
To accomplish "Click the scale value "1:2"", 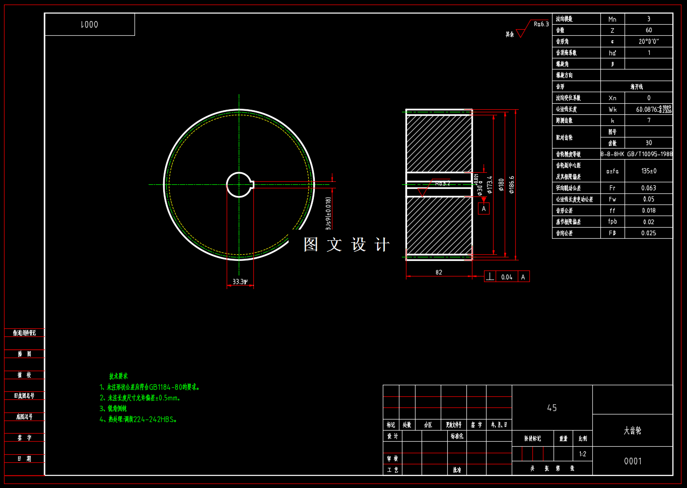I will click(583, 454).
